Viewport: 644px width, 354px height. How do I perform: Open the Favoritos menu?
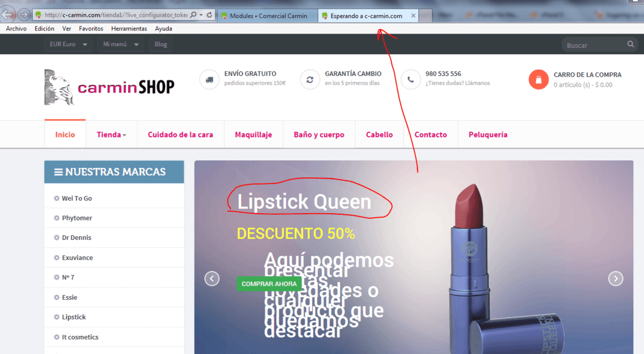(x=91, y=28)
